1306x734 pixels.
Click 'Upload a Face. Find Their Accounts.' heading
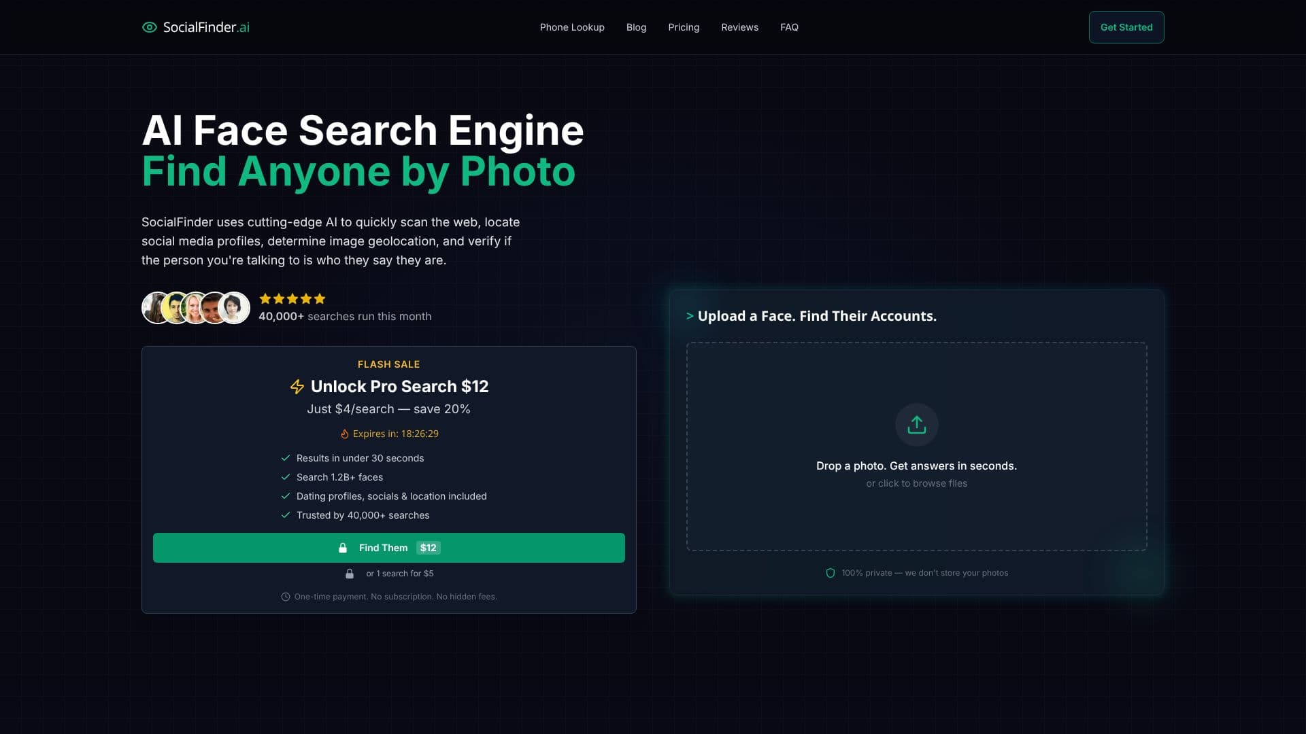coord(817,316)
